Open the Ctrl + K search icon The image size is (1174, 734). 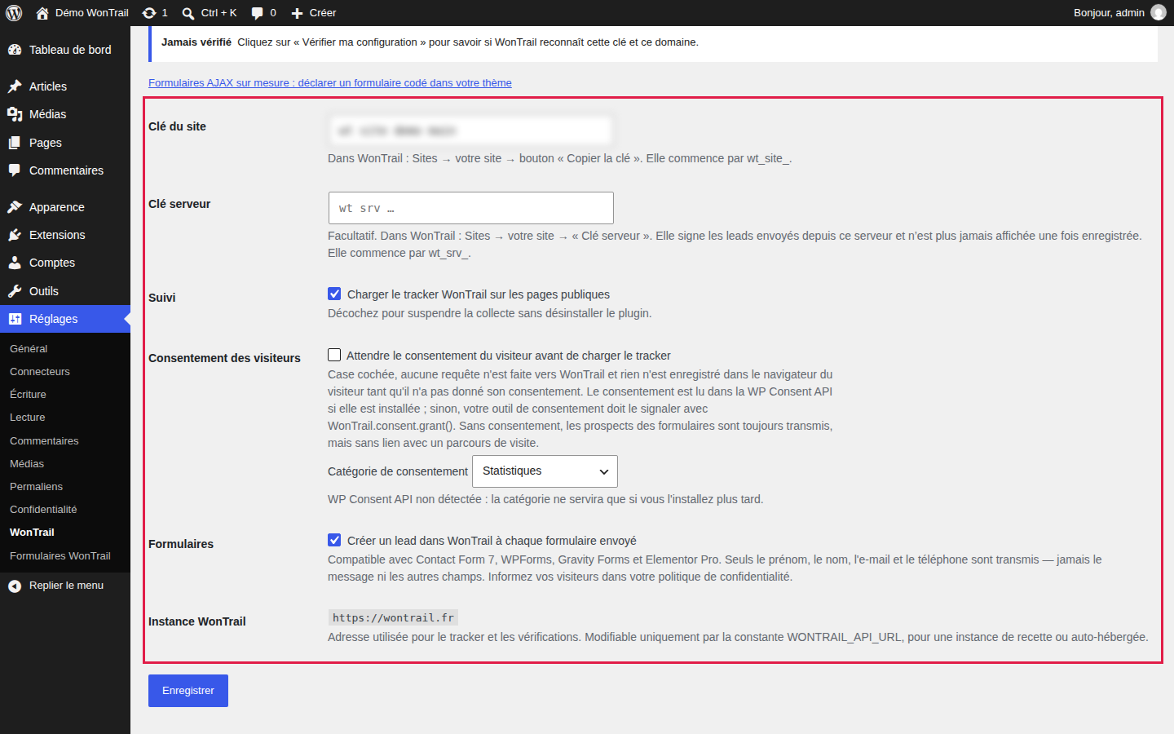(188, 13)
